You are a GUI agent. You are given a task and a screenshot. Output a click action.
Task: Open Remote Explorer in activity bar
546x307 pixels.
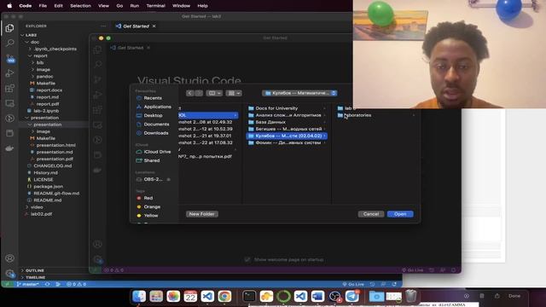tap(9, 103)
